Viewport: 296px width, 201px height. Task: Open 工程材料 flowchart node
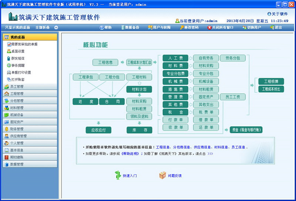(139, 77)
